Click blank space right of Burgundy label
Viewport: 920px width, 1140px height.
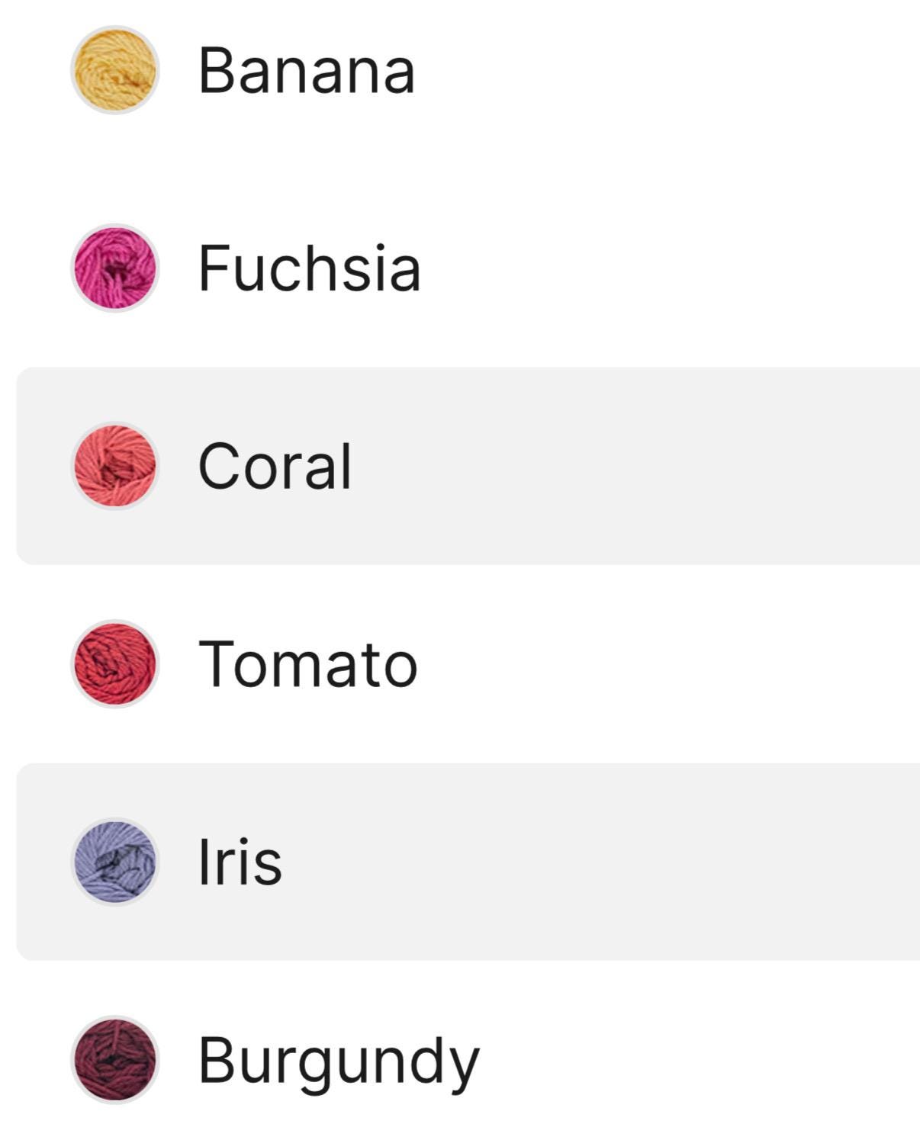click(687, 1060)
